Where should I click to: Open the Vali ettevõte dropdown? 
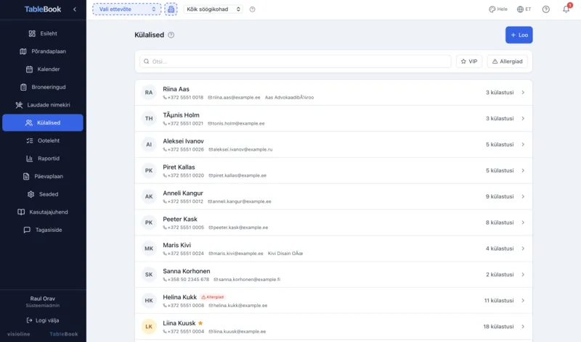tap(126, 9)
